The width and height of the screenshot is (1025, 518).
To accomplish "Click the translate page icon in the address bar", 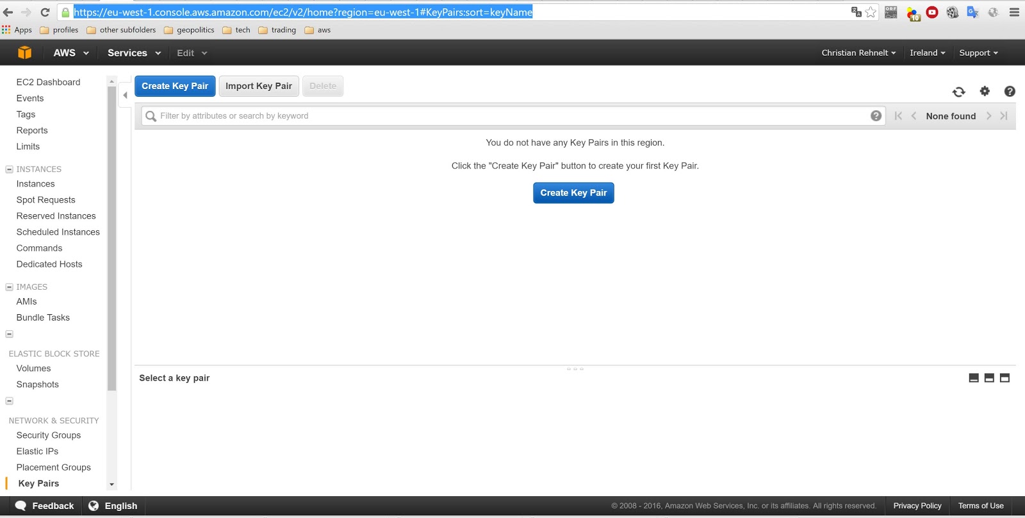I will tap(856, 12).
